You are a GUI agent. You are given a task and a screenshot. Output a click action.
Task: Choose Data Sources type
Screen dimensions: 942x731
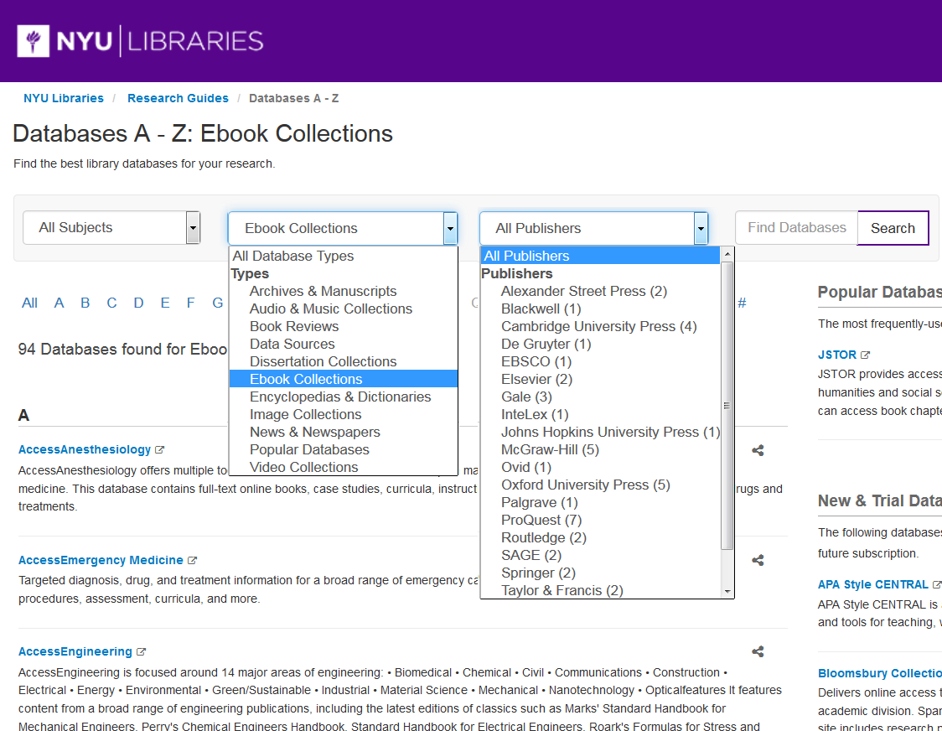tap(343, 344)
